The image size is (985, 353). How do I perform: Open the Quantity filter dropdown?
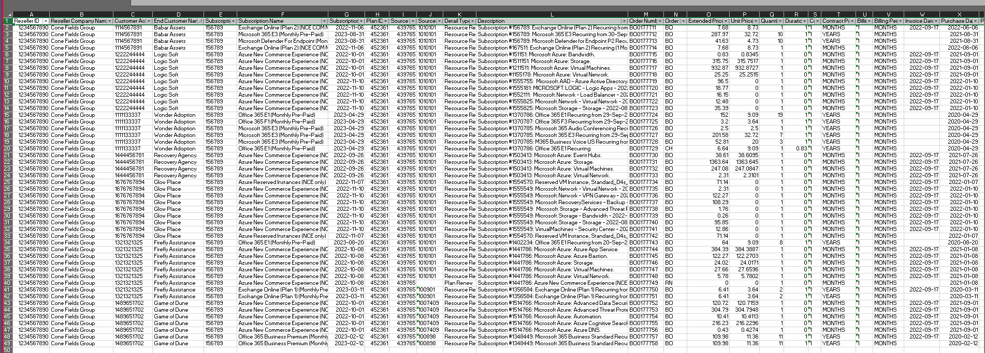(780, 21)
